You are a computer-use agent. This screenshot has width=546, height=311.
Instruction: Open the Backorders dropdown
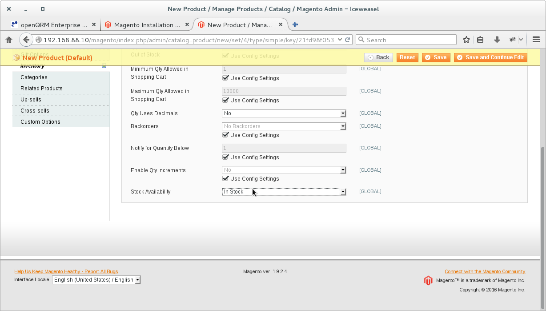[x=284, y=126]
